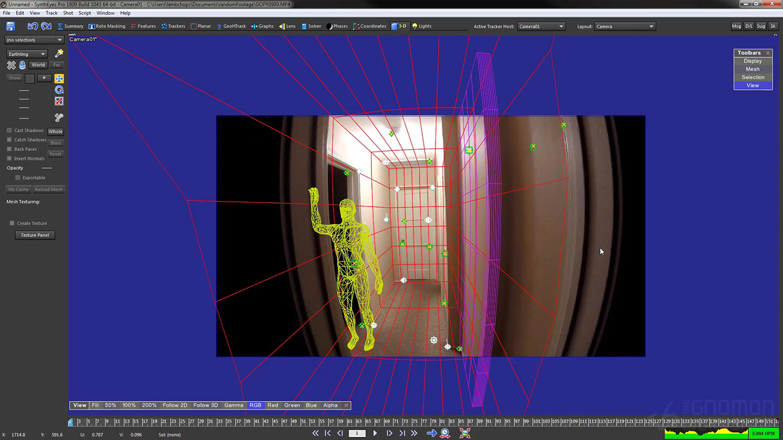Expand the Layout dropdown showing Camera
The height and width of the screenshot is (440, 783).
[x=625, y=26]
